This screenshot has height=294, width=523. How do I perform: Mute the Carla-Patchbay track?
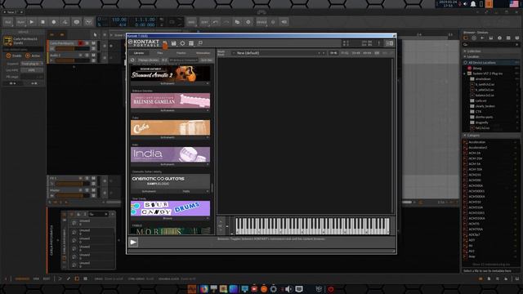coord(93,43)
